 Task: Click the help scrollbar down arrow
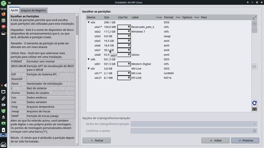coord(77,144)
